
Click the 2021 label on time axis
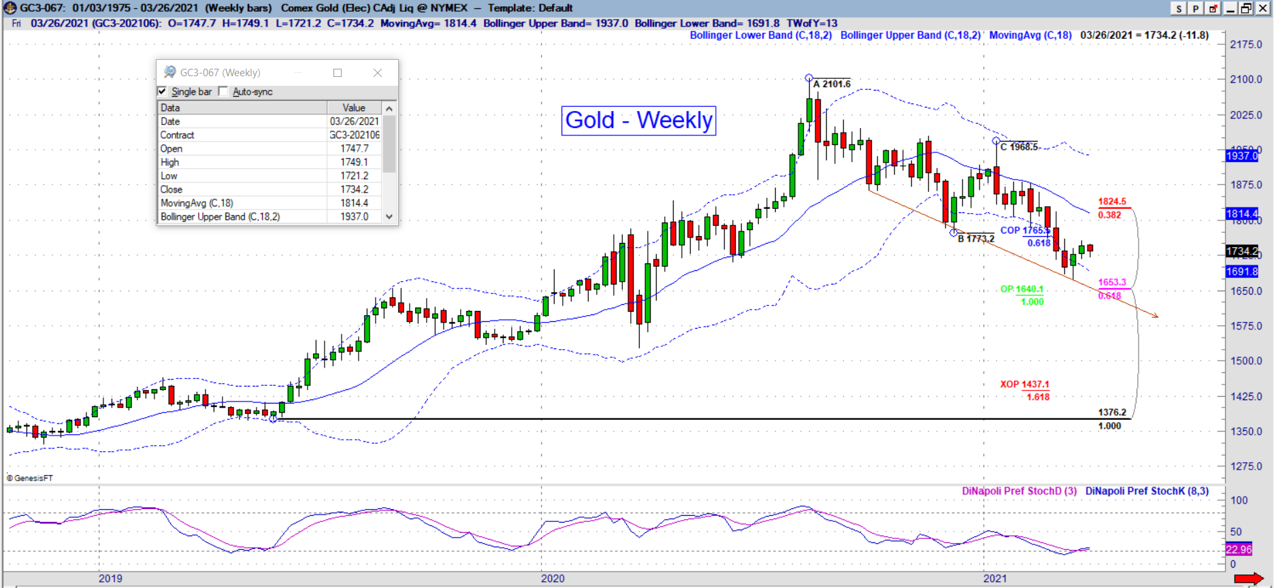tap(995, 578)
